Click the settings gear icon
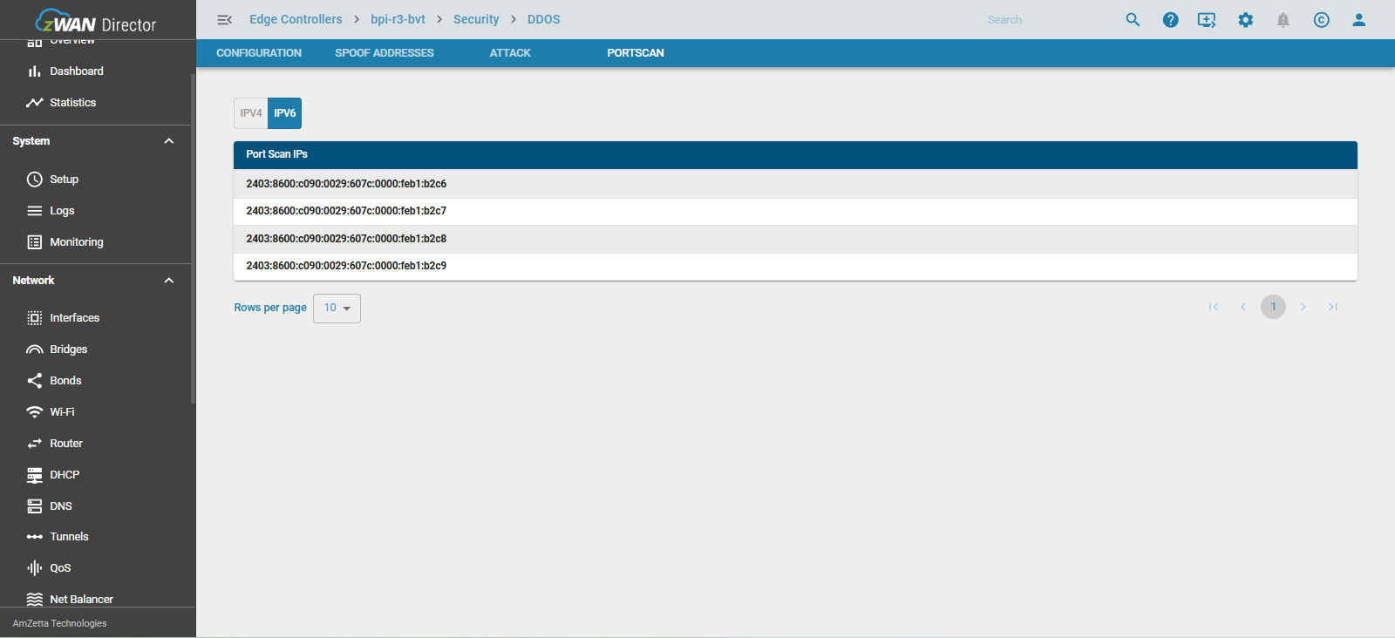Image resolution: width=1395 pixels, height=638 pixels. click(x=1245, y=19)
